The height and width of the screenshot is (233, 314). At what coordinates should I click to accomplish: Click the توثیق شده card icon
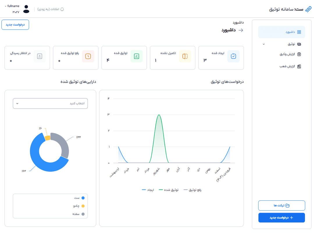137,56
